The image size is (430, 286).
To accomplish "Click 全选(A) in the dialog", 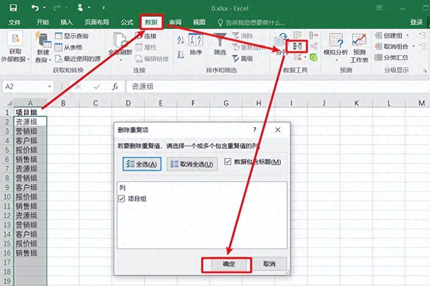I will click(x=142, y=164).
